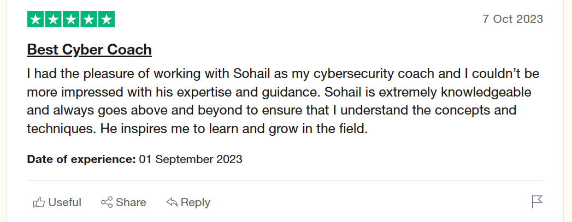Click the line starting "and always goes above"
The width and height of the screenshot is (572, 222).
click(x=272, y=111)
